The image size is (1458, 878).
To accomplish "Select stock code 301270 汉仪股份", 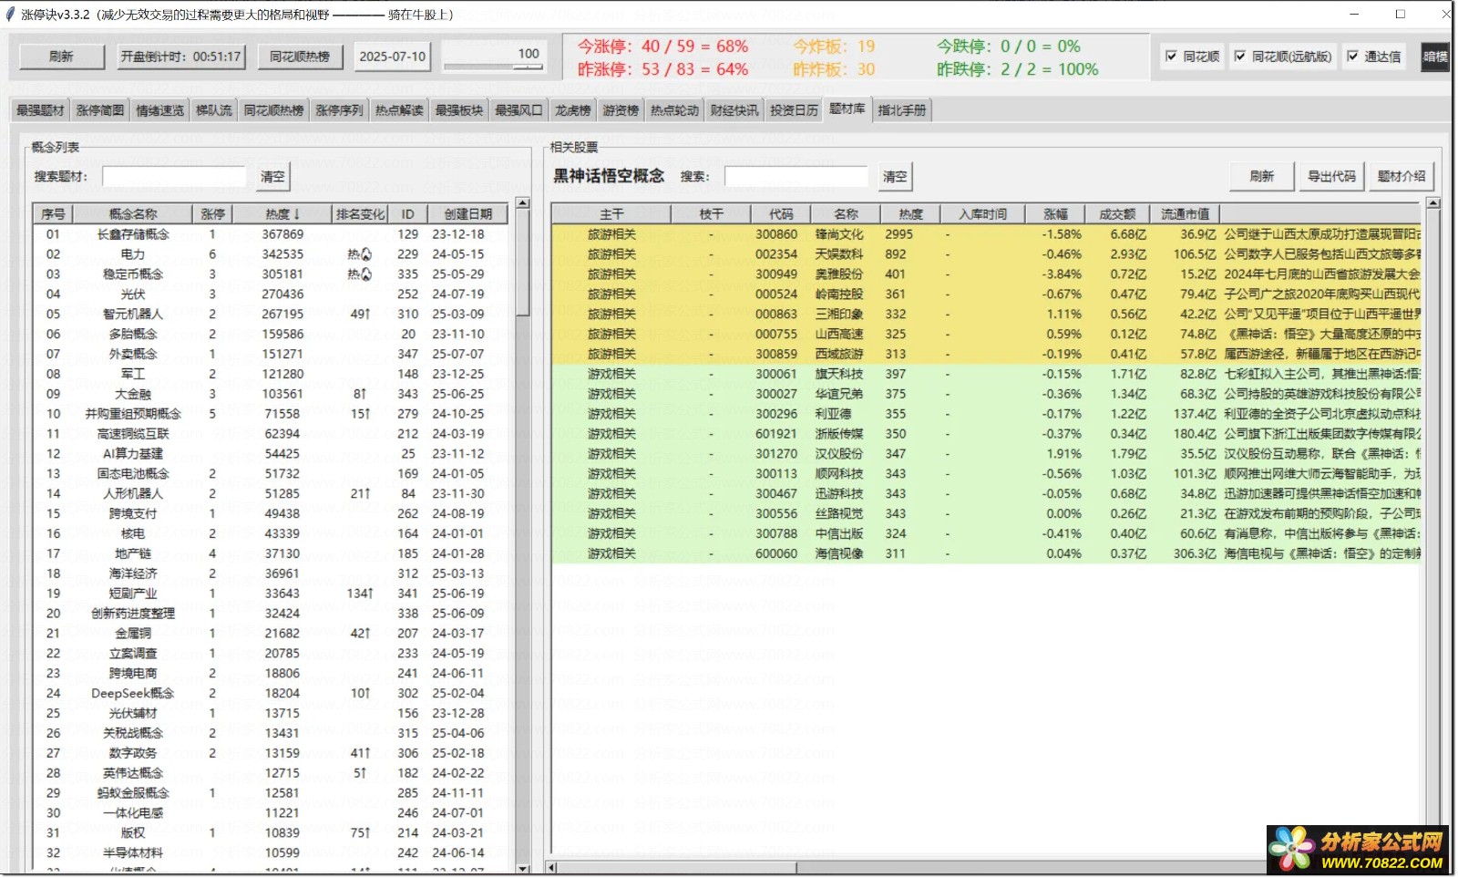I will (987, 454).
